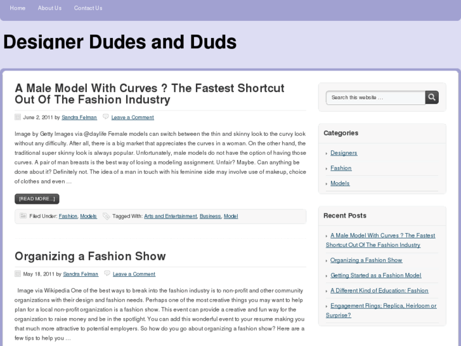Image resolution: width=461 pixels, height=346 pixels.
Task: Click the search magnifier button
Action: [x=432, y=97]
